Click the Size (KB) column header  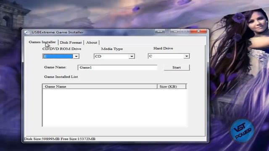tap(171, 86)
